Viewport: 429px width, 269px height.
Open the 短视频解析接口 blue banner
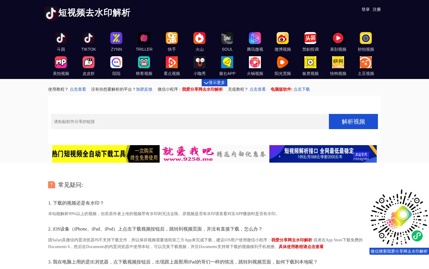pyautogui.click(x=323, y=154)
